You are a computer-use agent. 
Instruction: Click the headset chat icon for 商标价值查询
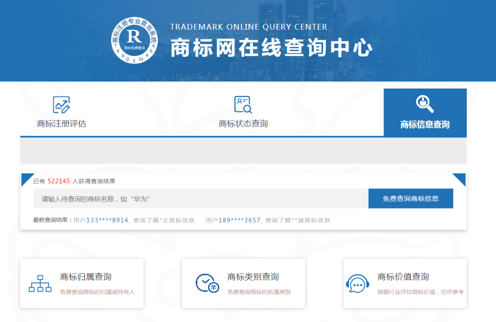(x=357, y=284)
